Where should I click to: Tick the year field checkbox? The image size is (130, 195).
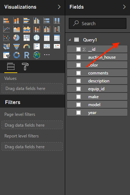tap(79, 113)
